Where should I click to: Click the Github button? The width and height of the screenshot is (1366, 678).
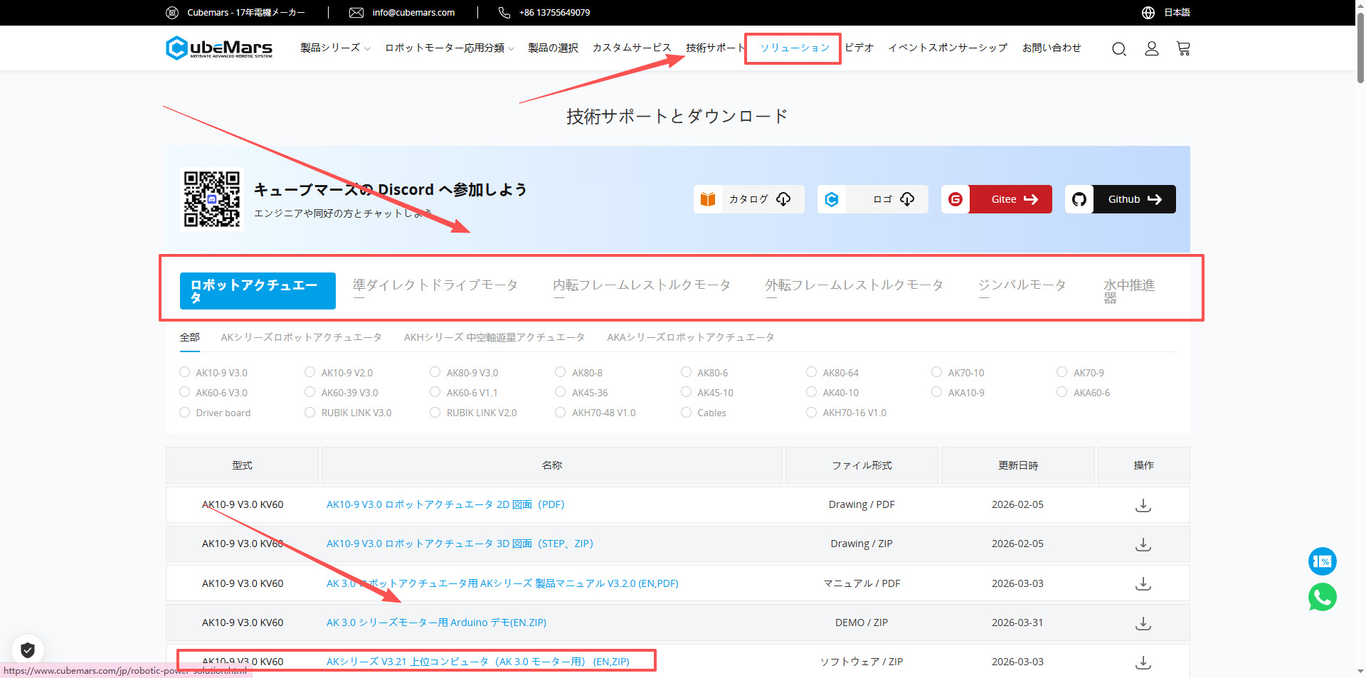click(x=1121, y=199)
